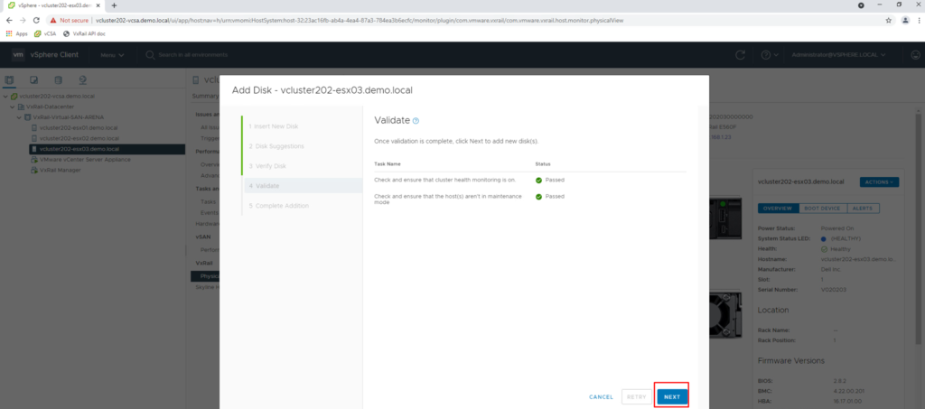The height and width of the screenshot is (409, 925).
Task: Click the browser address bar URL
Action: click(360, 20)
